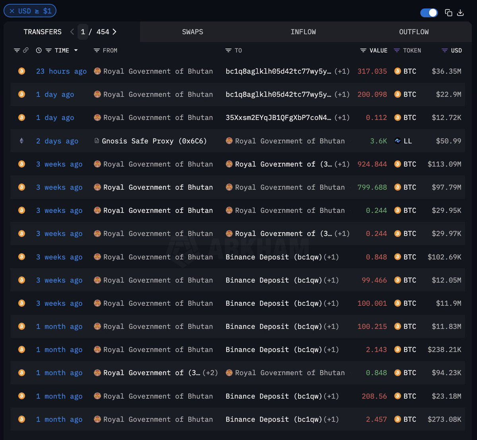The height and width of the screenshot is (440, 477).
Task: Click the TOKEN column header label
Action: (x=412, y=50)
